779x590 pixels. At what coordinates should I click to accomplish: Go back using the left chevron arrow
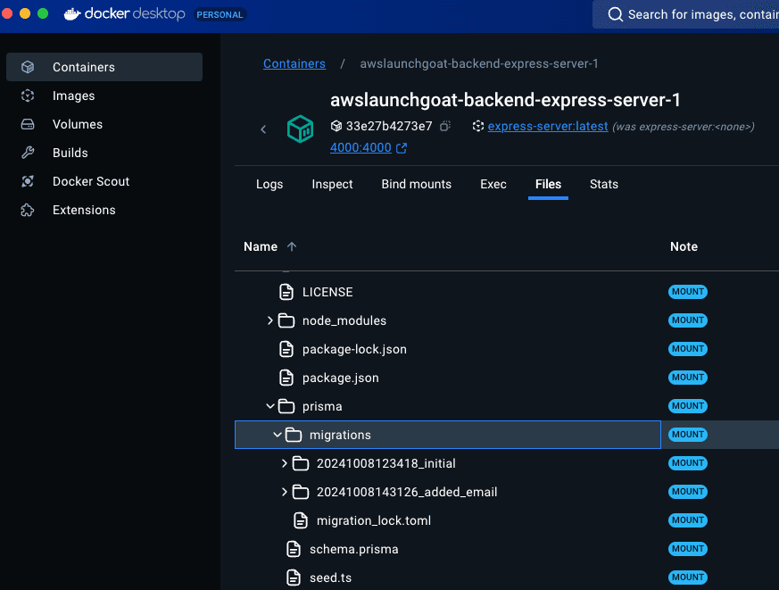coord(263,129)
